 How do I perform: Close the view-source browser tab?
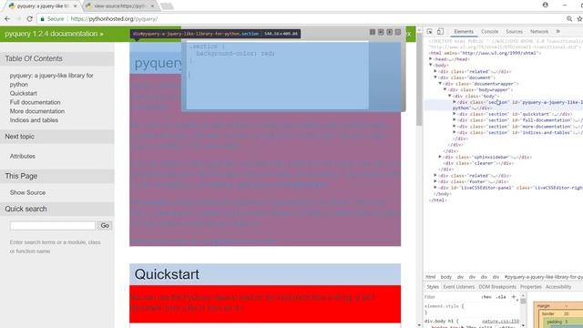pyautogui.click(x=152, y=6)
